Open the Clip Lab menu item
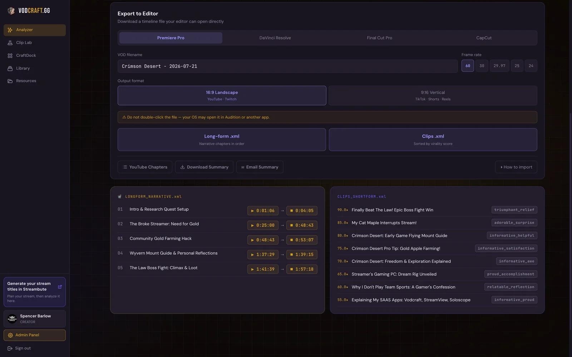The height and width of the screenshot is (357, 572). 35,43
